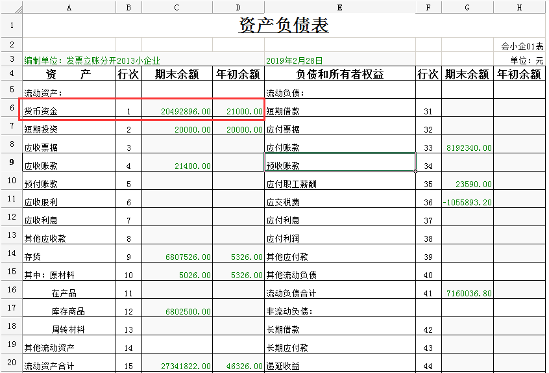The image size is (549, 373).
Task: Click the column H header
Action: pos(519,7)
